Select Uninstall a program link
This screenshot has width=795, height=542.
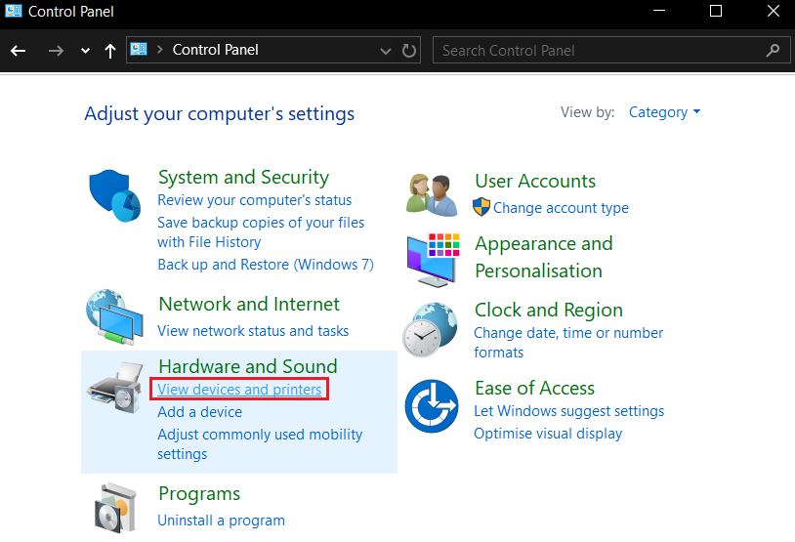[221, 521]
